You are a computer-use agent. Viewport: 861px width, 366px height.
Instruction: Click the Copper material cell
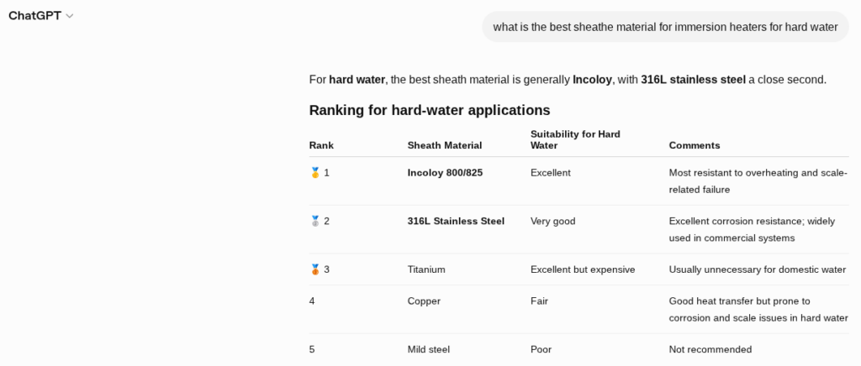424,301
